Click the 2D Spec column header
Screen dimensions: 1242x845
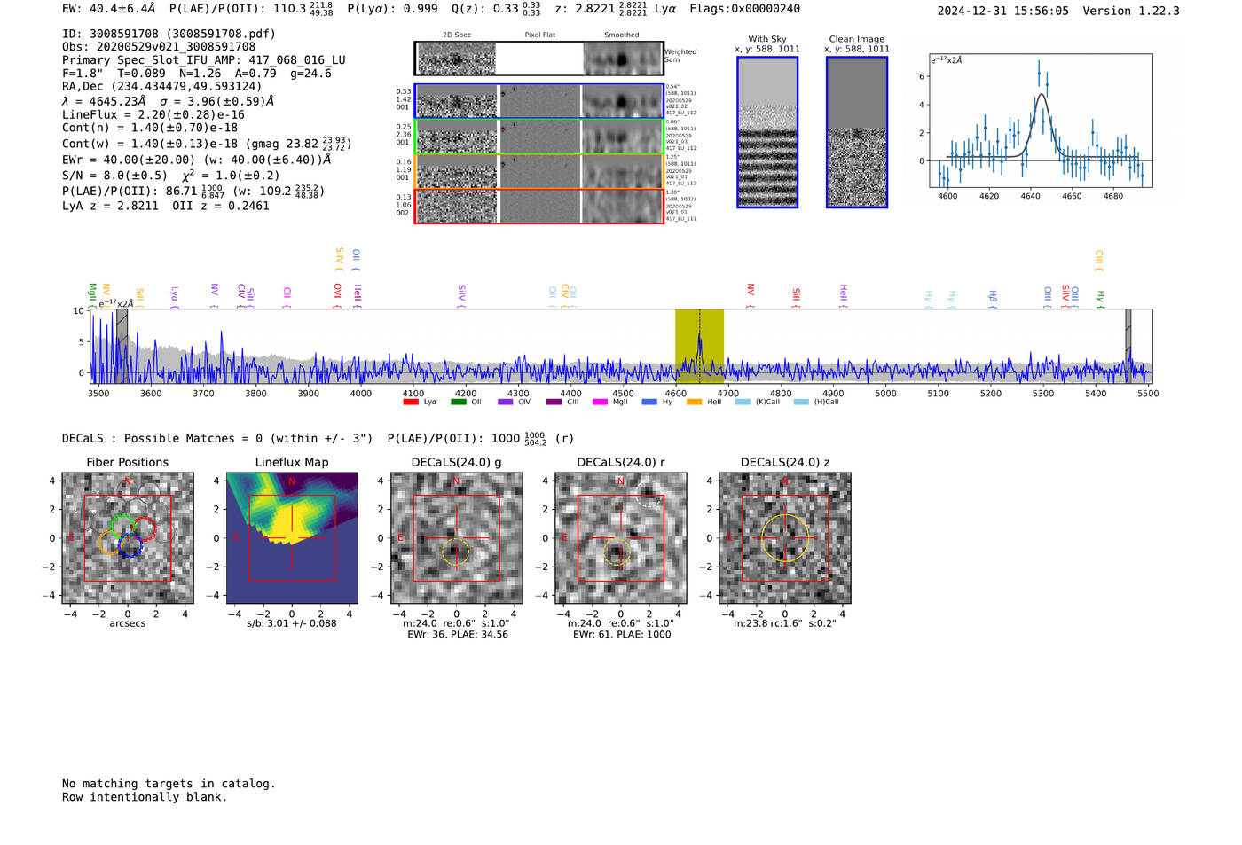(457, 35)
